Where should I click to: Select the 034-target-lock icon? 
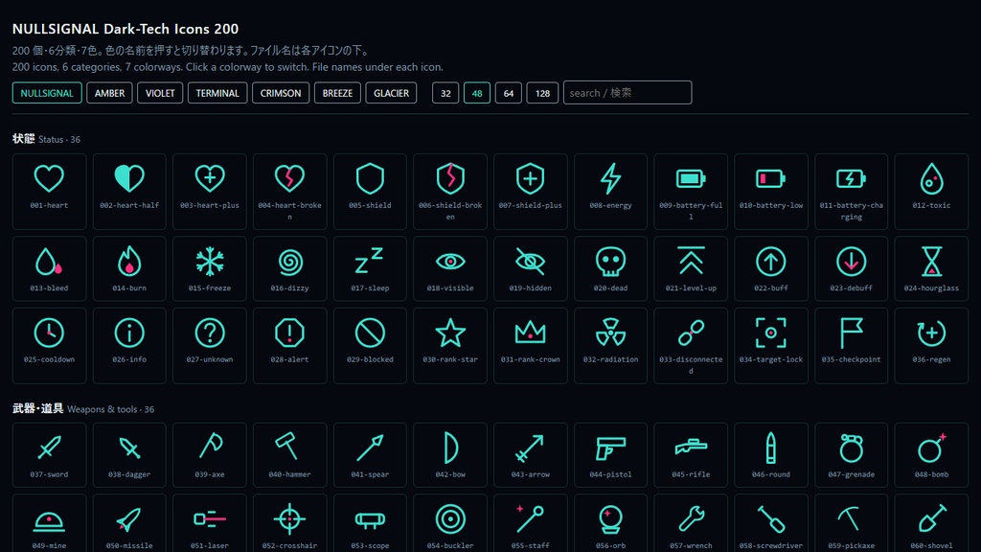[771, 333]
